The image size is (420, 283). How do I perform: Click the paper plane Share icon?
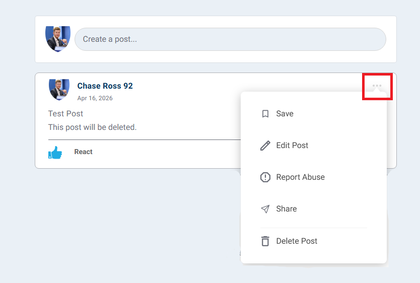(x=265, y=209)
